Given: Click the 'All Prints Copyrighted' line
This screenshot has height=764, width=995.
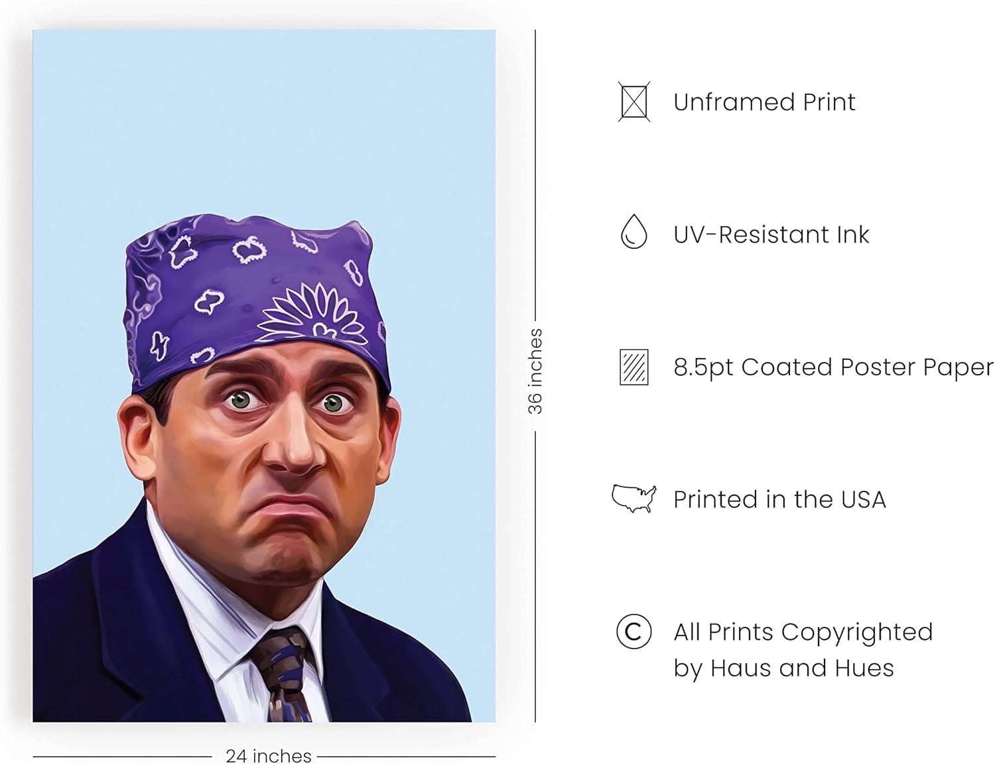Looking at the screenshot, I should pyautogui.click(x=803, y=632).
